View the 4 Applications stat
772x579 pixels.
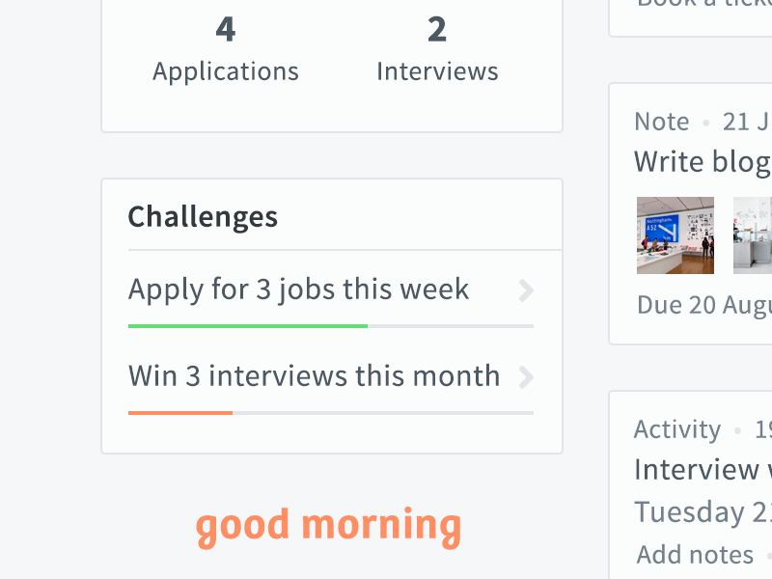226,49
